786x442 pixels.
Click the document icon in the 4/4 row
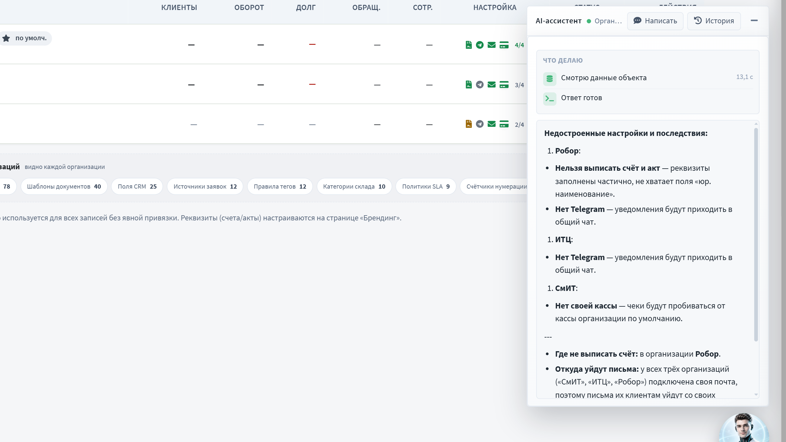point(469,45)
